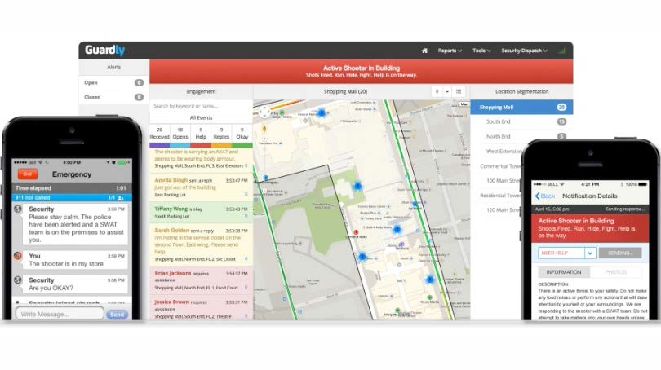This screenshot has width=661, height=370.
Task: Open Jessica Brown requires assistance entry
Action: point(201,309)
